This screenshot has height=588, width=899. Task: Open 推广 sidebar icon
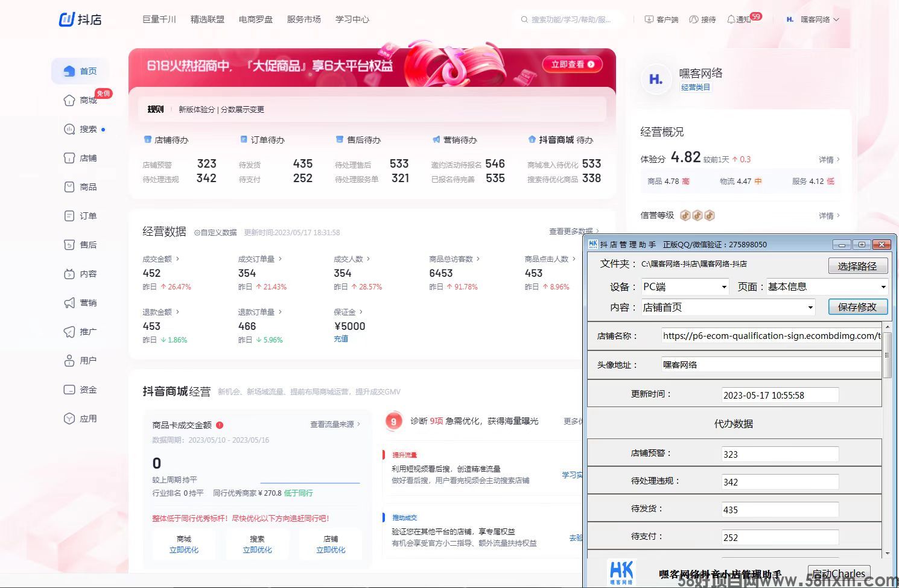pos(69,332)
